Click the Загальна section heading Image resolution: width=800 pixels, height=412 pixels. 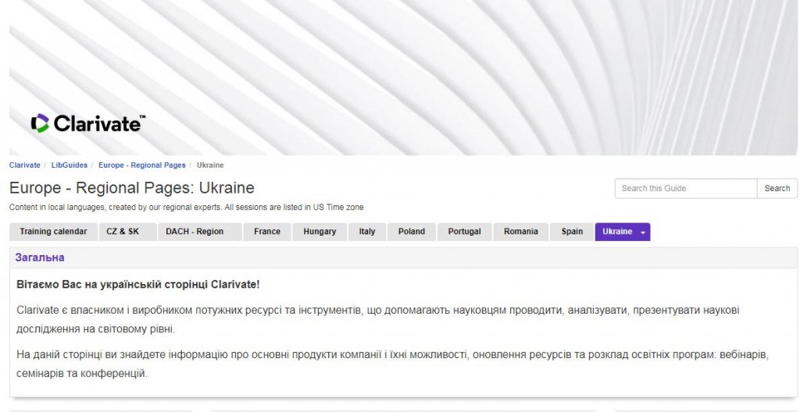pyautogui.click(x=40, y=257)
